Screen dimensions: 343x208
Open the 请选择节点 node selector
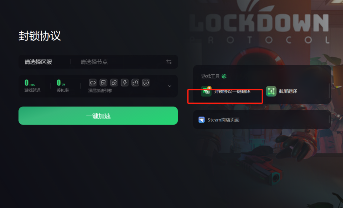coord(94,62)
